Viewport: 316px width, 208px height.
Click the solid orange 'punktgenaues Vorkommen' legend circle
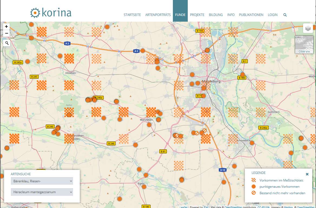point(254,187)
